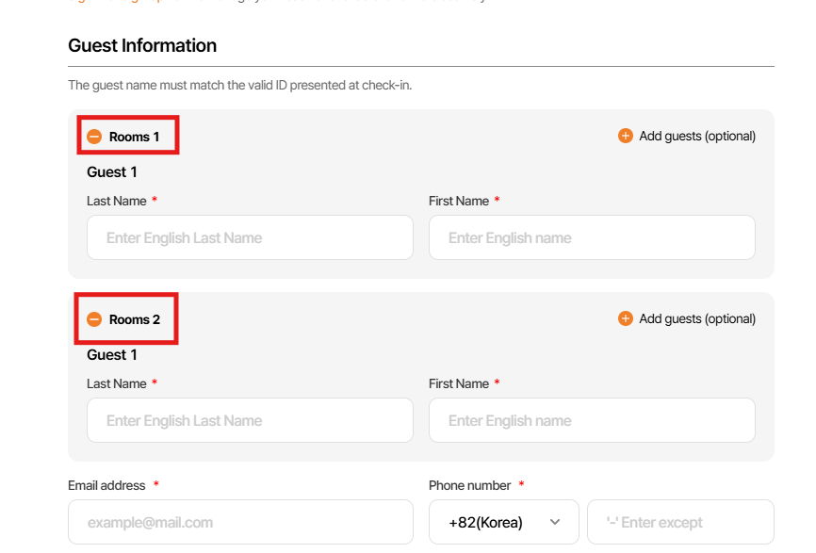816x553 pixels.
Task: Click the Rooms 1 header label
Action: coord(135,137)
